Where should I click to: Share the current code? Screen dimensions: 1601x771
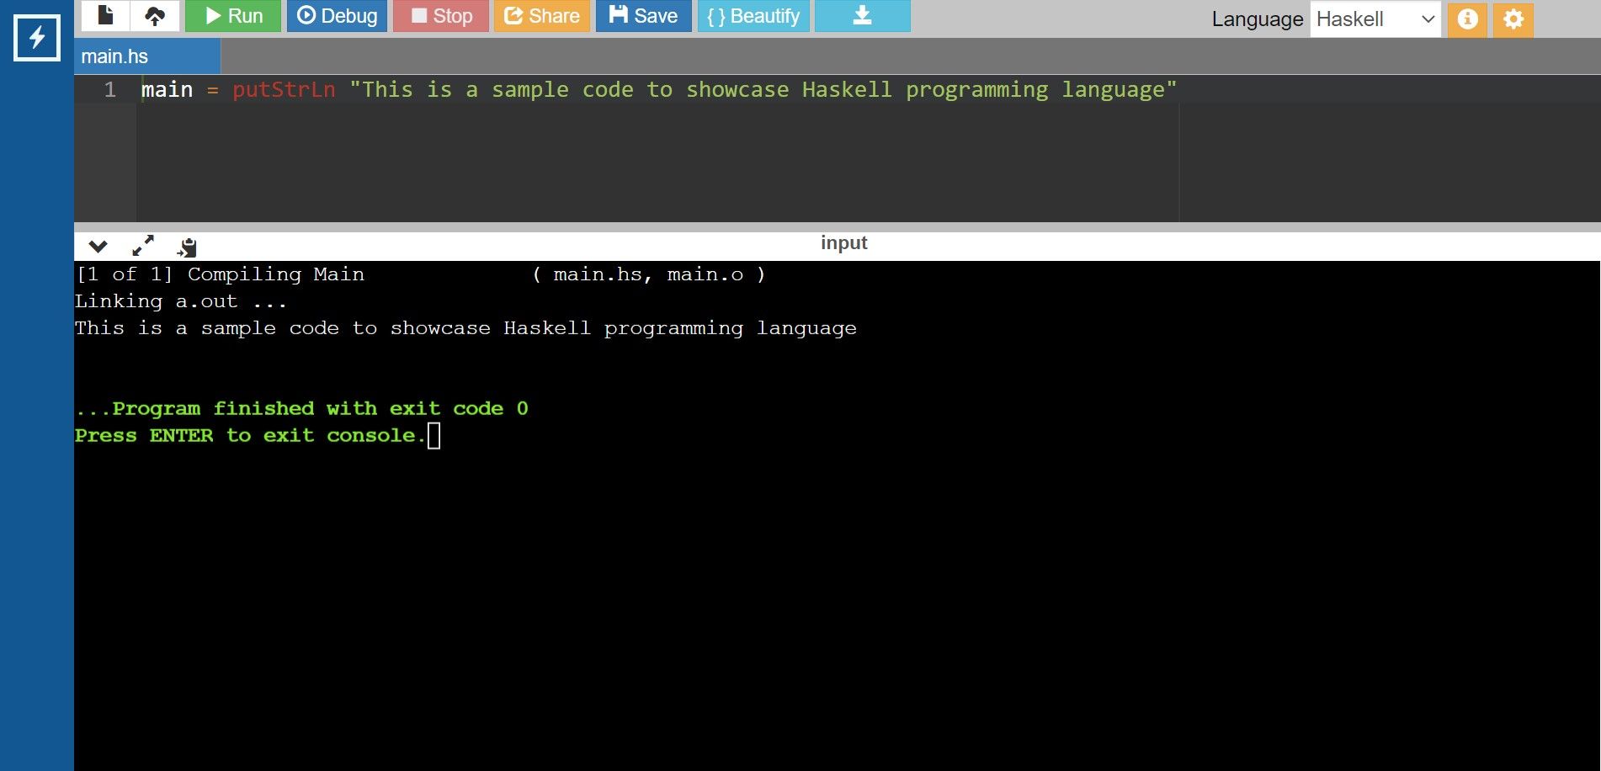pyautogui.click(x=541, y=14)
